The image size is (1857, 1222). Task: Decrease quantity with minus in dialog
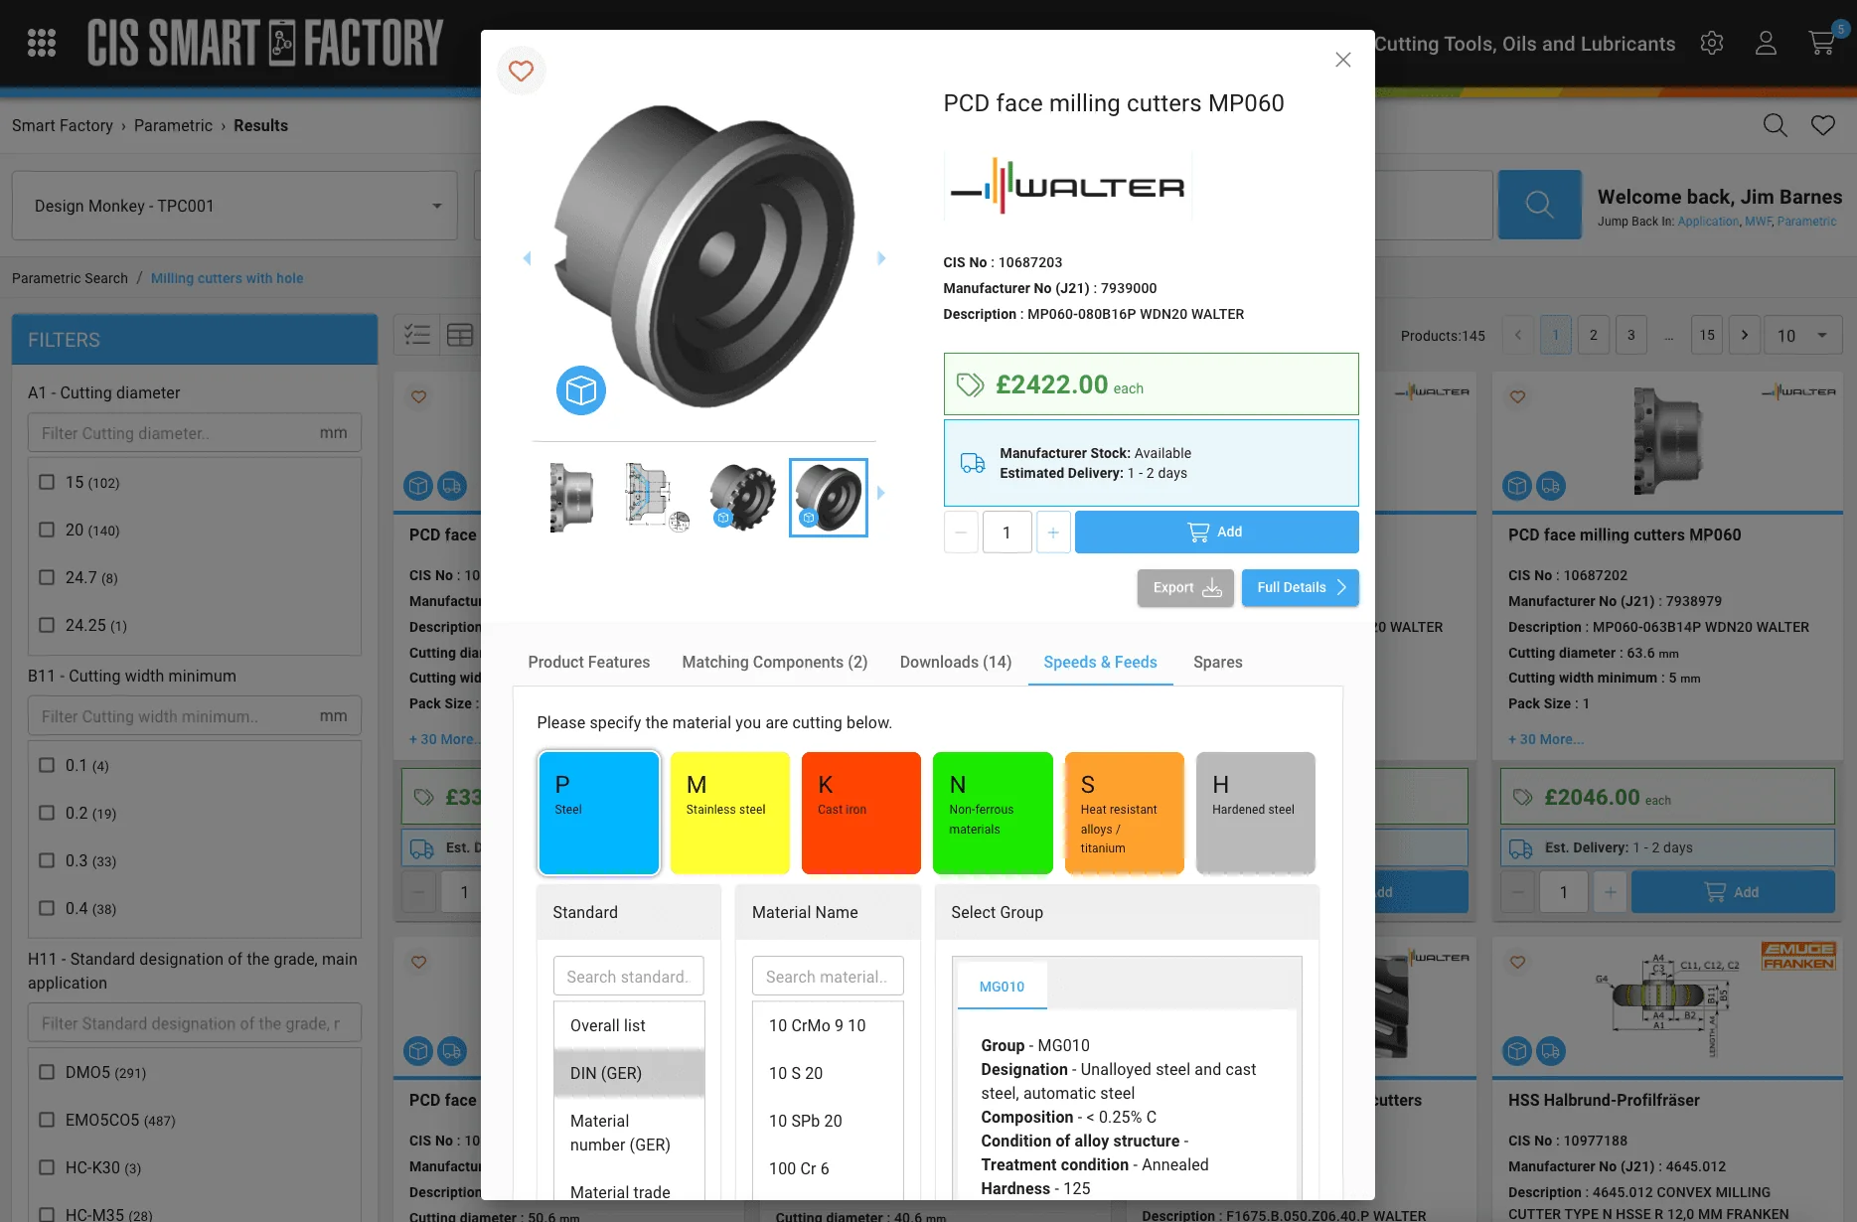(x=961, y=533)
